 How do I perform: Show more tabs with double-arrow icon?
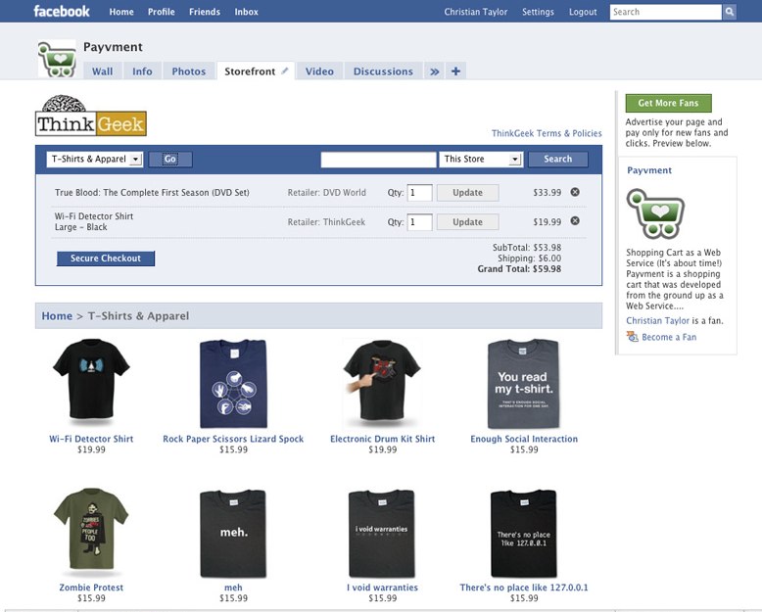pos(434,71)
